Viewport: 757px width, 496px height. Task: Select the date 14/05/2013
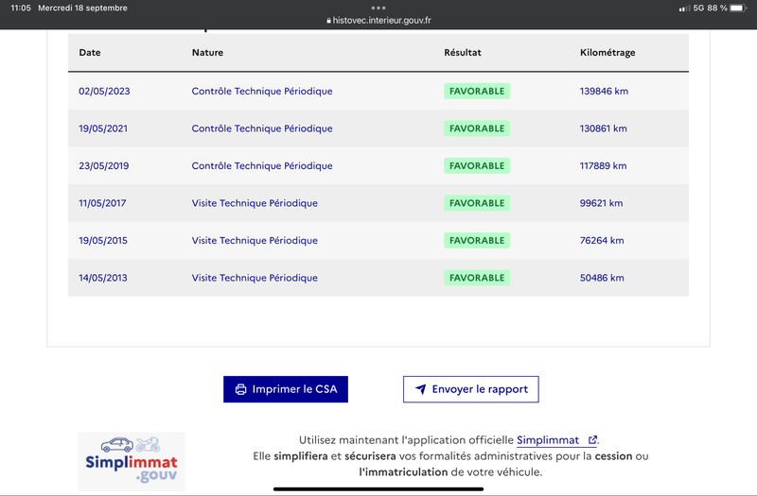103,278
